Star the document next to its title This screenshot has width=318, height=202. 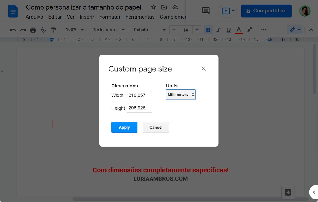(x=153, y=8)
